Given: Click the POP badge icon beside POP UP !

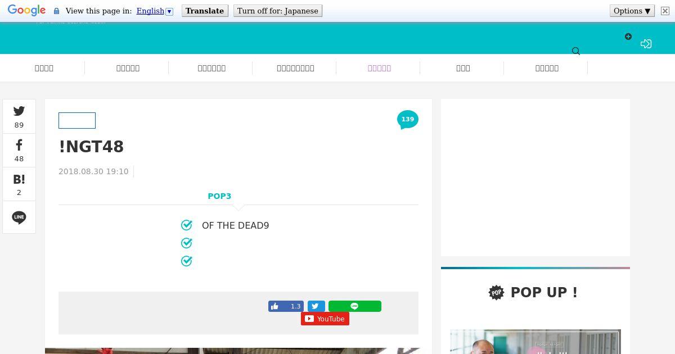Looking at the screenshot, I should tap(496, 292).
